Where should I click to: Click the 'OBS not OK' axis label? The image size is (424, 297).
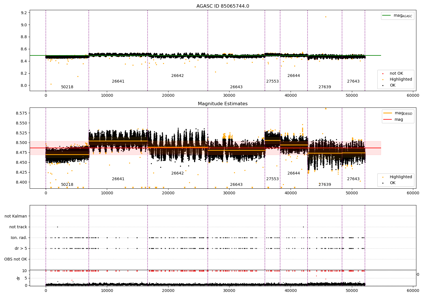point(16,259)
